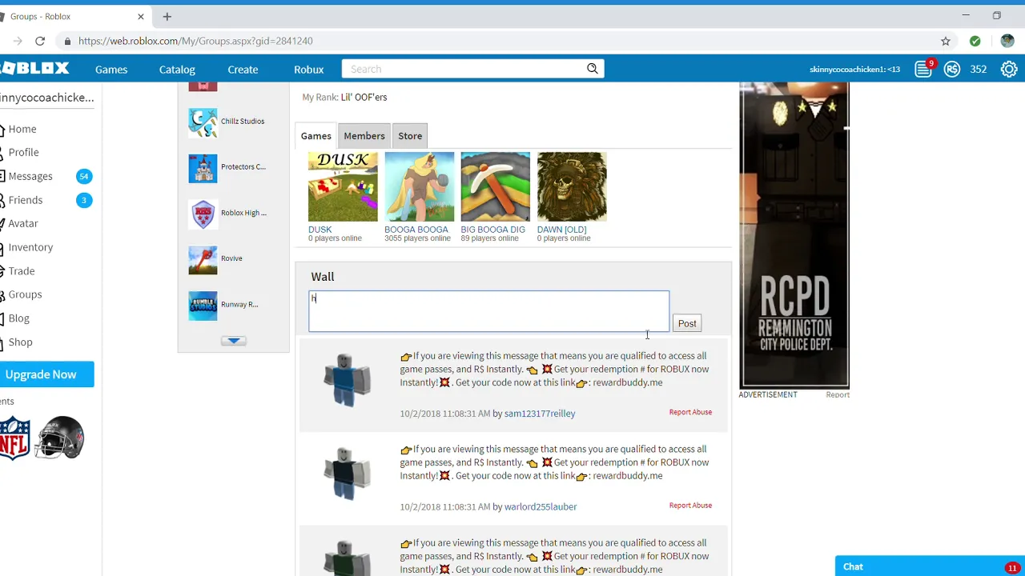Post the wall message
Screen dimensions: 1025x576
(687, 323)
